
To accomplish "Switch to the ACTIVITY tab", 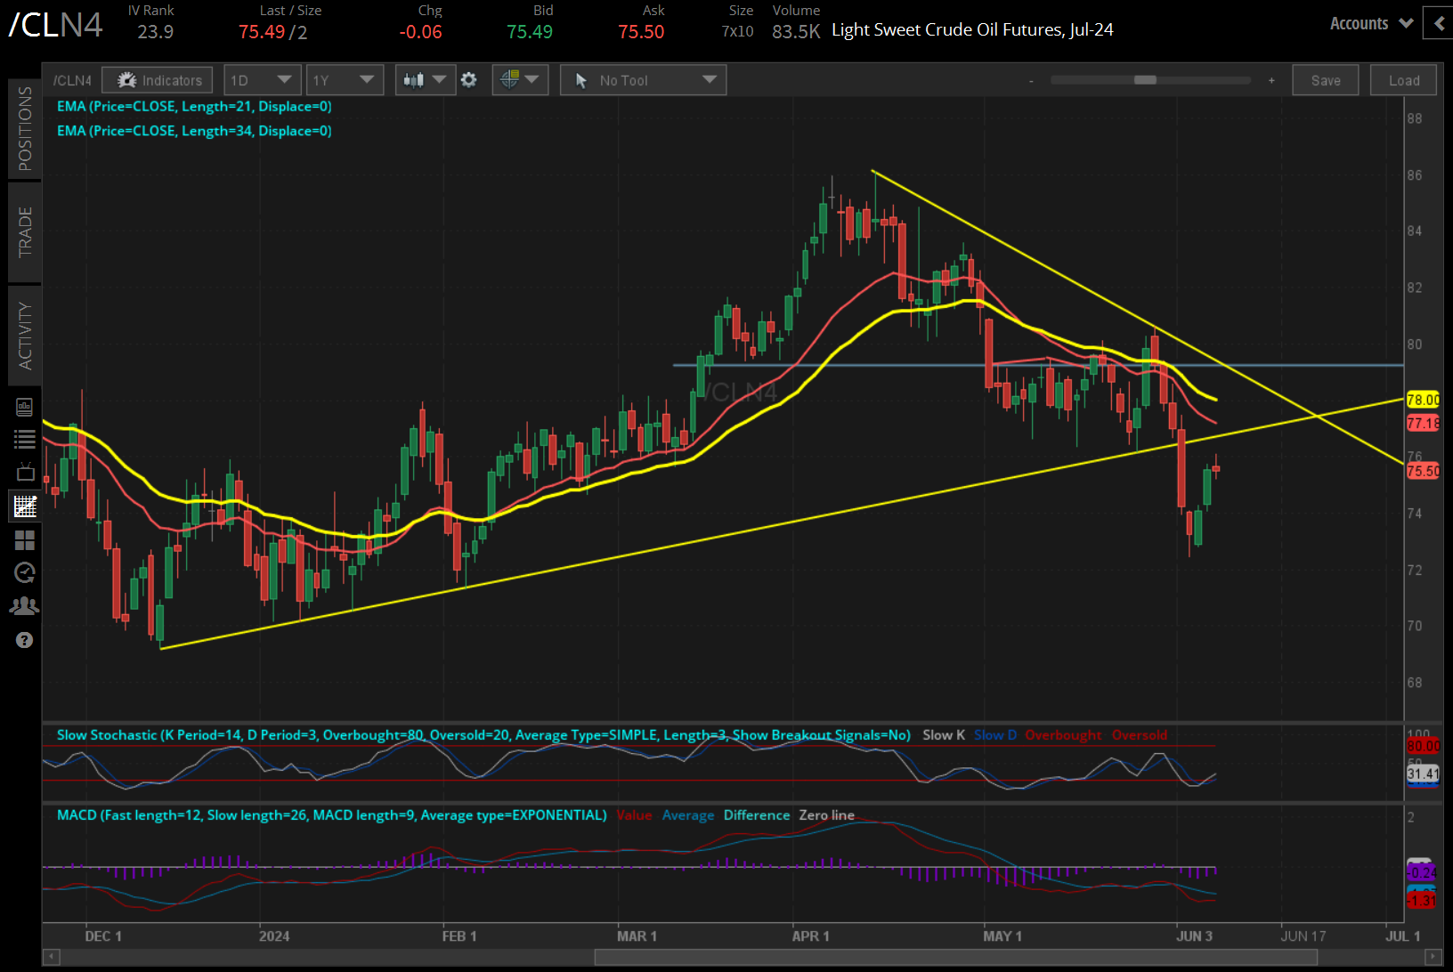I will coord(25,336).
